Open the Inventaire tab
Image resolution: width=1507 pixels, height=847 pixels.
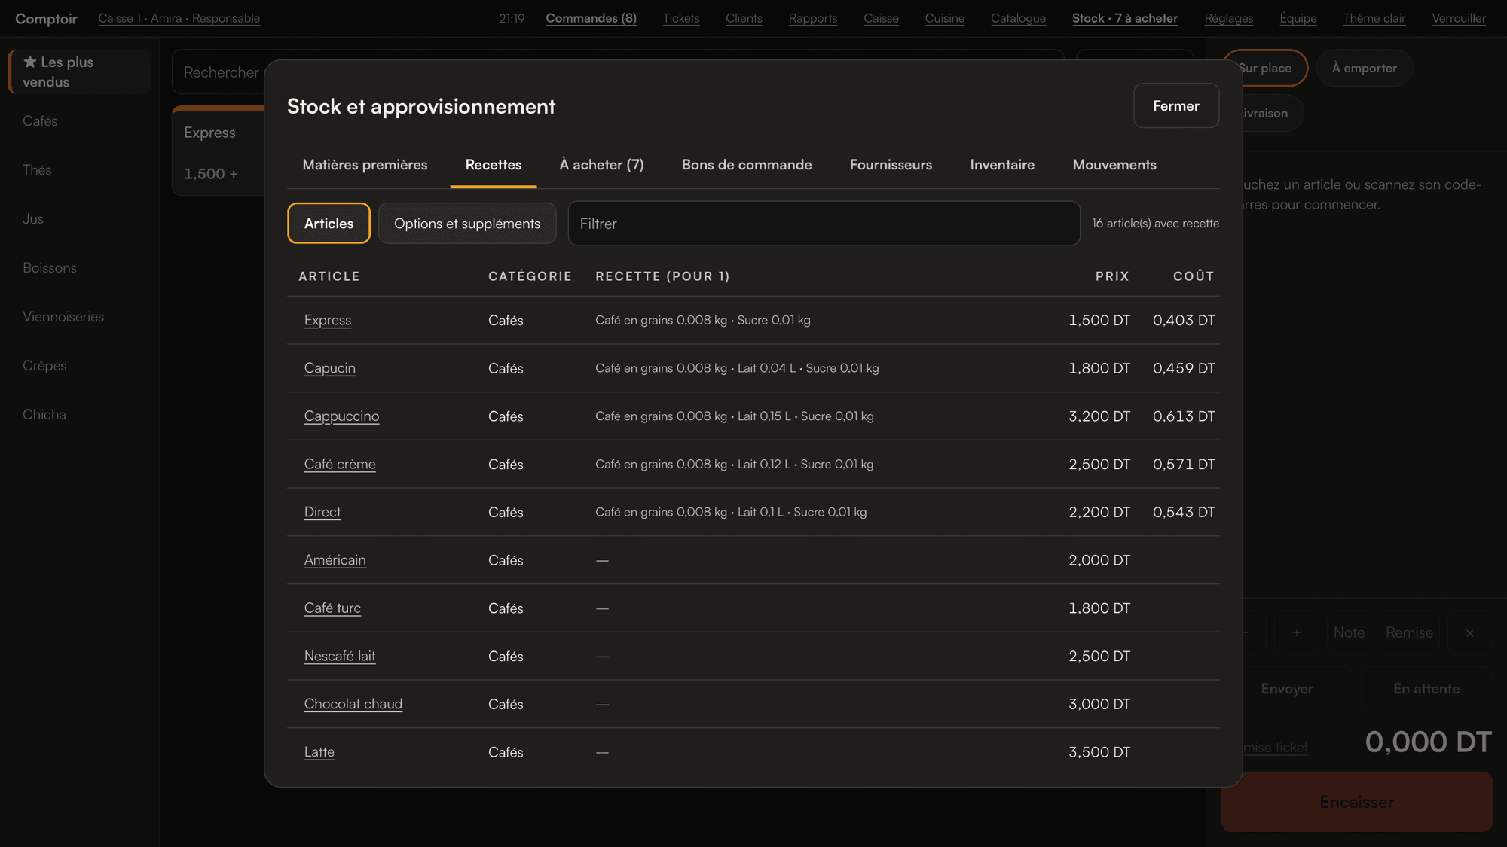1002,165
